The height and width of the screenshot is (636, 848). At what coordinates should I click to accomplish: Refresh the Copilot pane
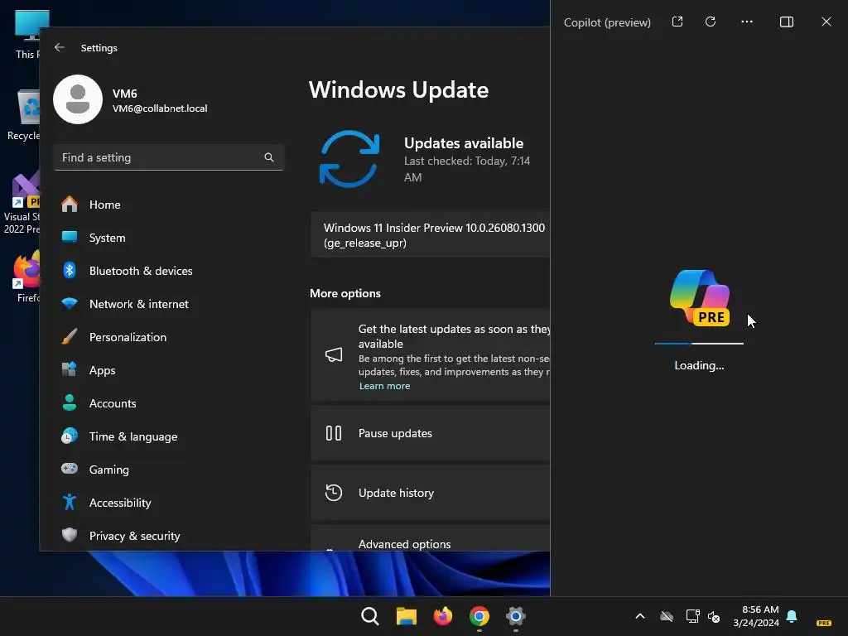(711, 22)
